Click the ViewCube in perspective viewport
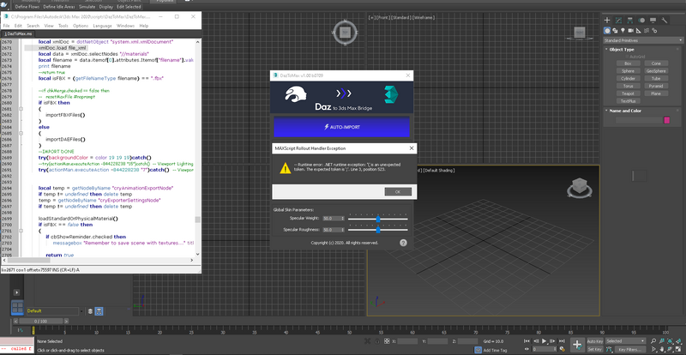This screenshot has width=686, height=355. 580,187
